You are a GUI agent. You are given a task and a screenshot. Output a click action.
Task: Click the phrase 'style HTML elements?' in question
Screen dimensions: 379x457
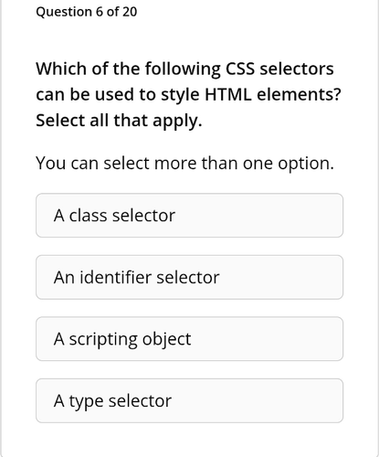click(x=251, y=95)
